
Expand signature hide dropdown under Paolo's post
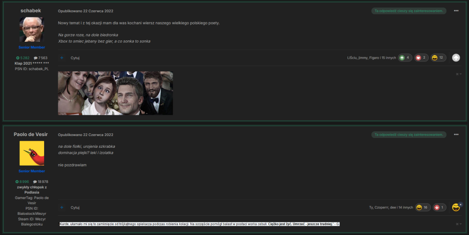tap(459, 223)
